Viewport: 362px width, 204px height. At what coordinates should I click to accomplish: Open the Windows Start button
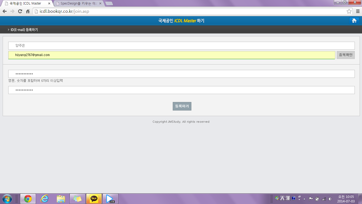tap(7, 199)
